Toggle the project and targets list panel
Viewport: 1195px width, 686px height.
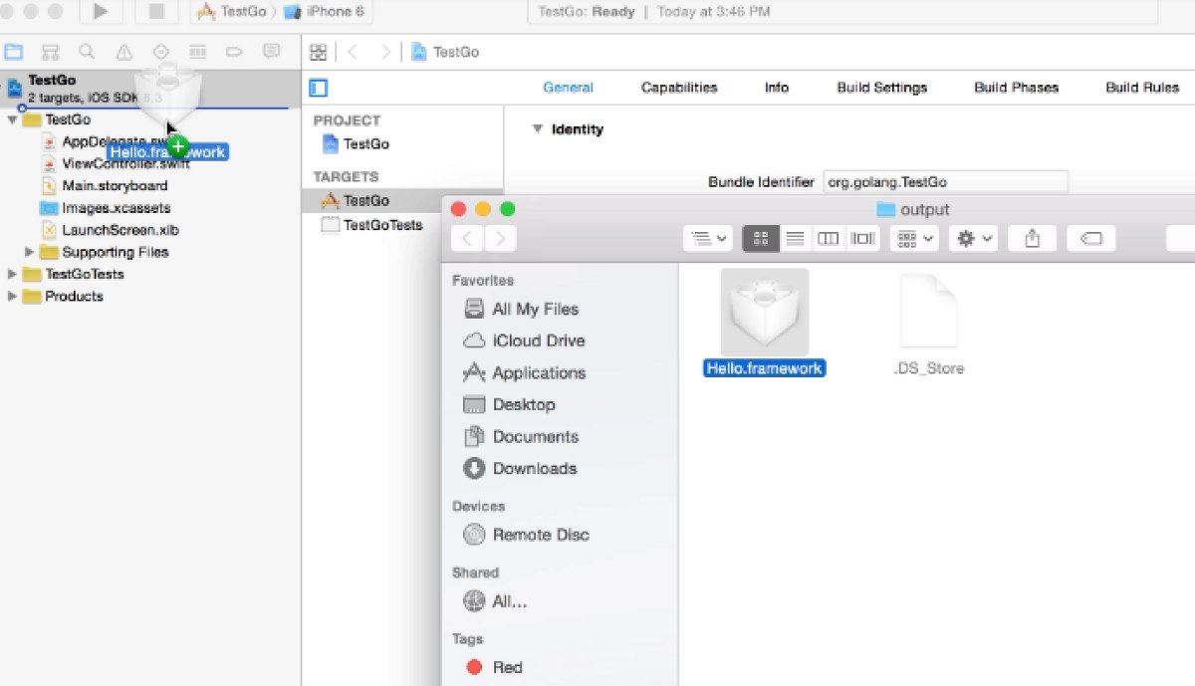[x=318, y=88]
